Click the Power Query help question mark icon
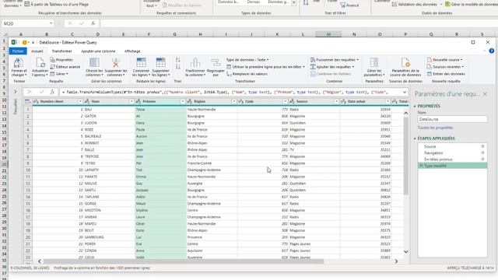This screenshot has height=280, width=498. (x=491, y=51)
